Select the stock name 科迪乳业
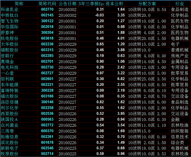Viewport: 191px width, 157px height. (x=10, y=10)
